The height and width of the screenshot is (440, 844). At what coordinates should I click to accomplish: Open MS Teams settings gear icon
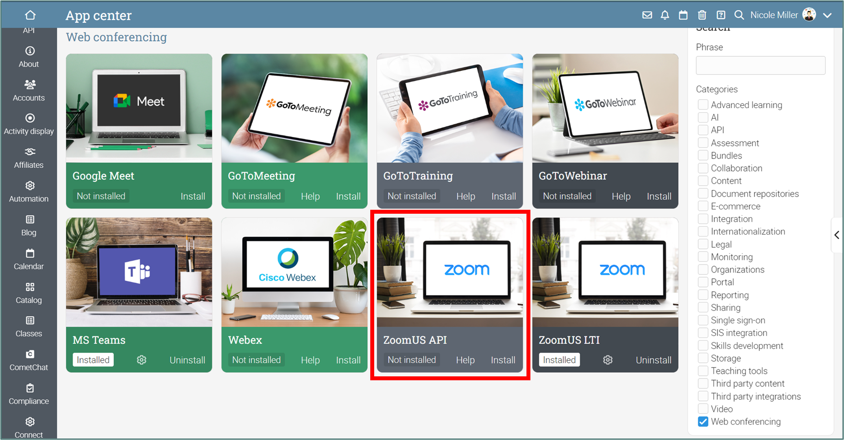pos(141,360)
